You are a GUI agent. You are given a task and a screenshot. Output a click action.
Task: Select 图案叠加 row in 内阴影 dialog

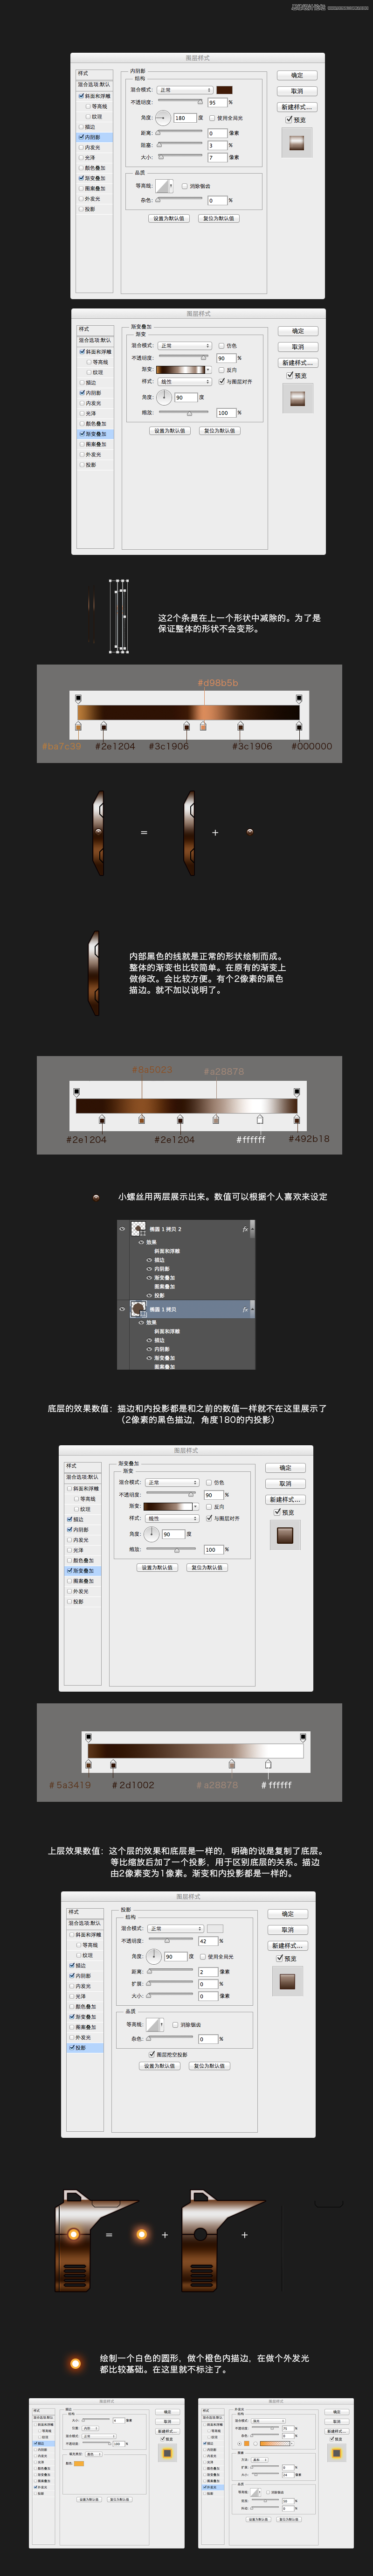(x=94, y=188)
